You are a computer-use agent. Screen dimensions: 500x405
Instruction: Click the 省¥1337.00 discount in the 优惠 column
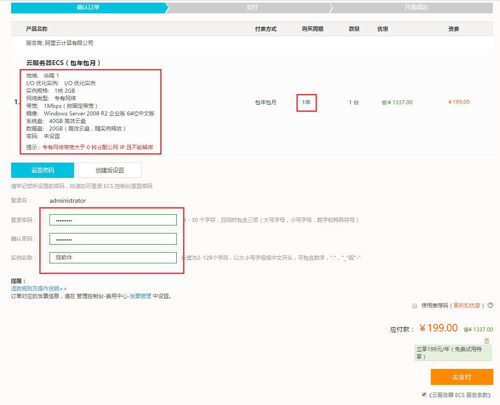tap(397, 102)
